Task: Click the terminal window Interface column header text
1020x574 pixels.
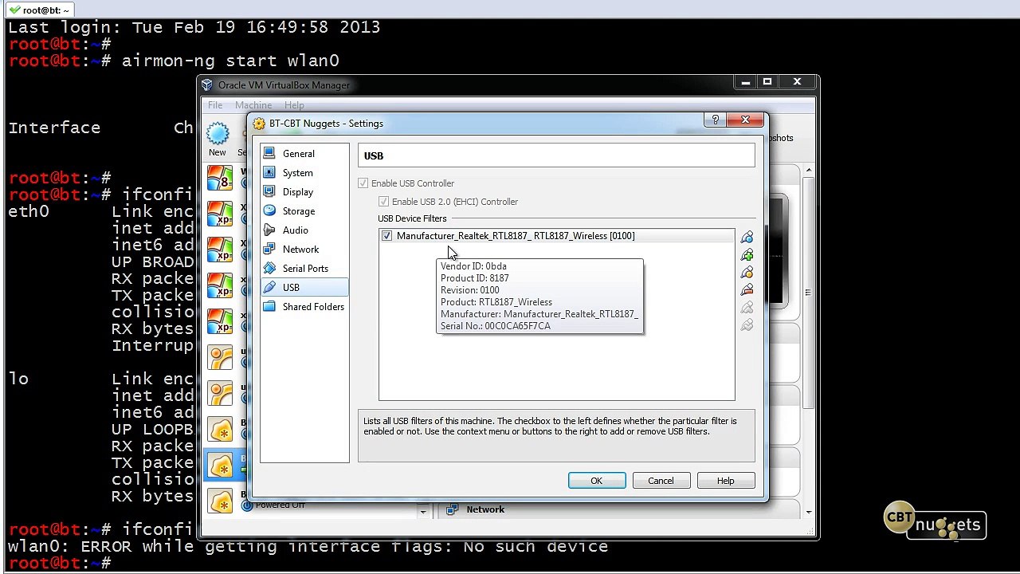Action: [x=54, y=128]
